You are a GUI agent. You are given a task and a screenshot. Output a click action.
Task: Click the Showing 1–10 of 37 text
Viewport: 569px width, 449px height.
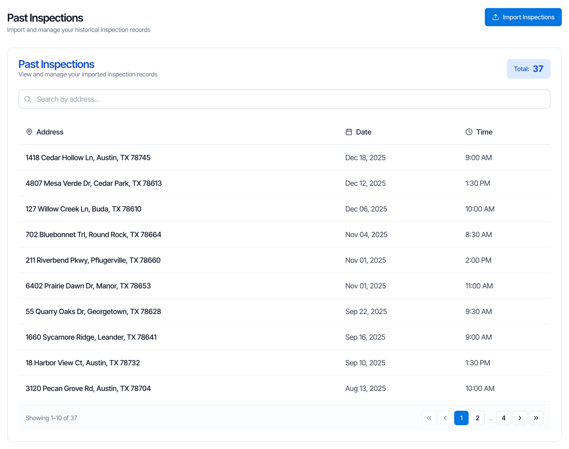coord(51,418)
